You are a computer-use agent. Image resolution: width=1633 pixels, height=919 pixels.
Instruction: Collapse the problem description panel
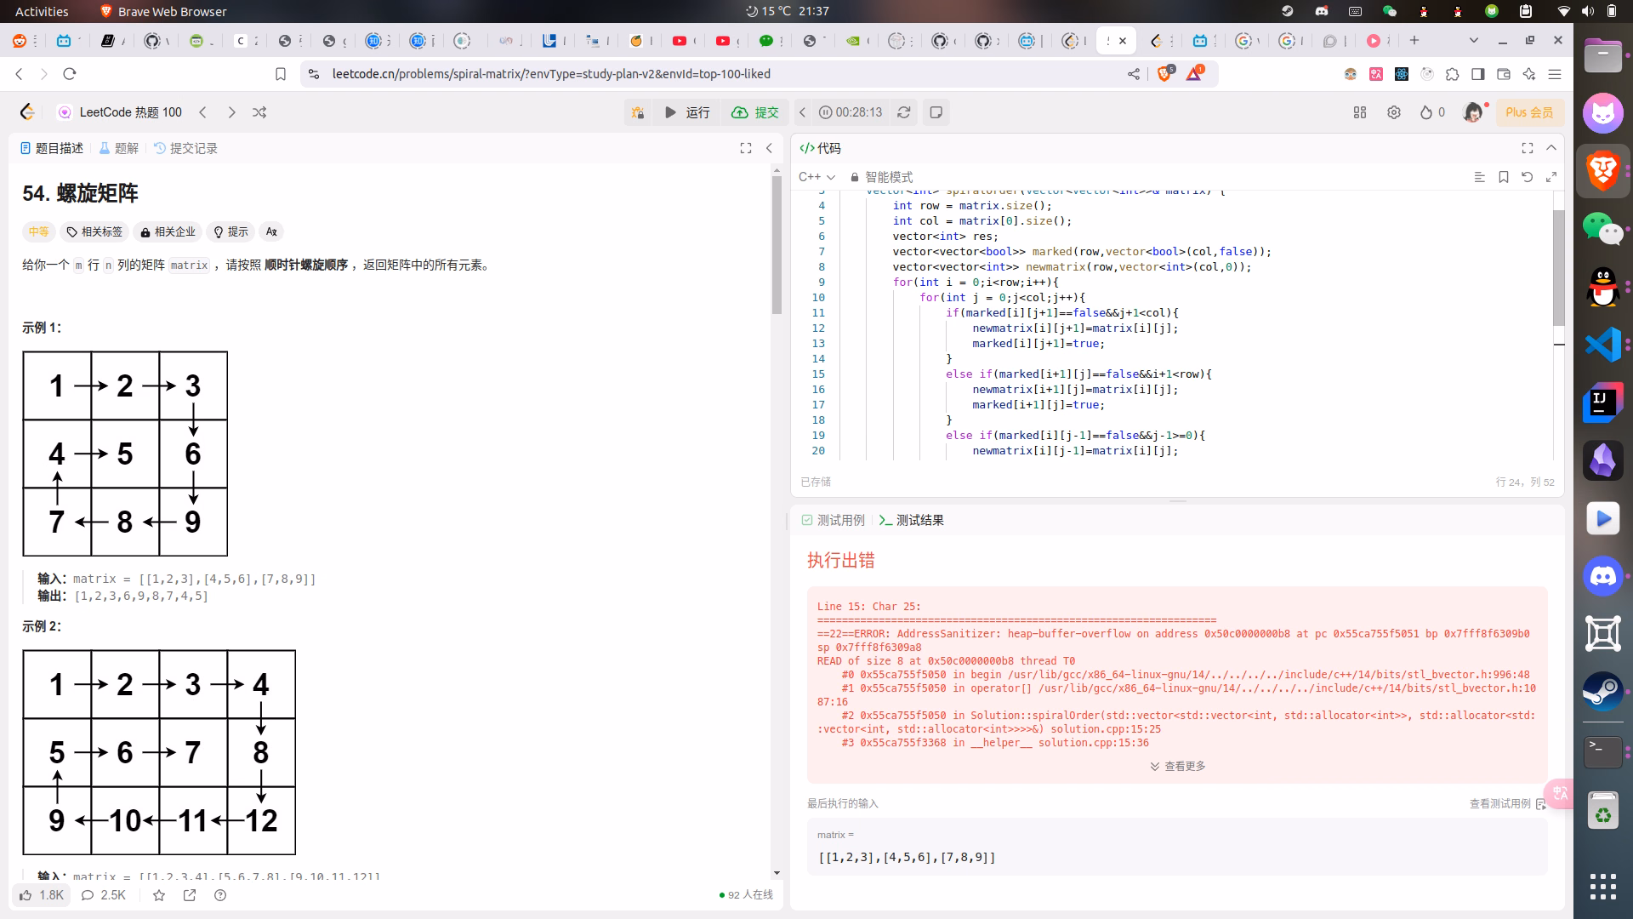point(769,148)
